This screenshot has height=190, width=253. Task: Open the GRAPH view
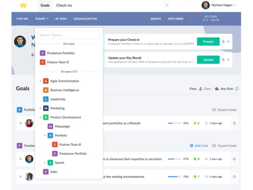click(156, 19)
